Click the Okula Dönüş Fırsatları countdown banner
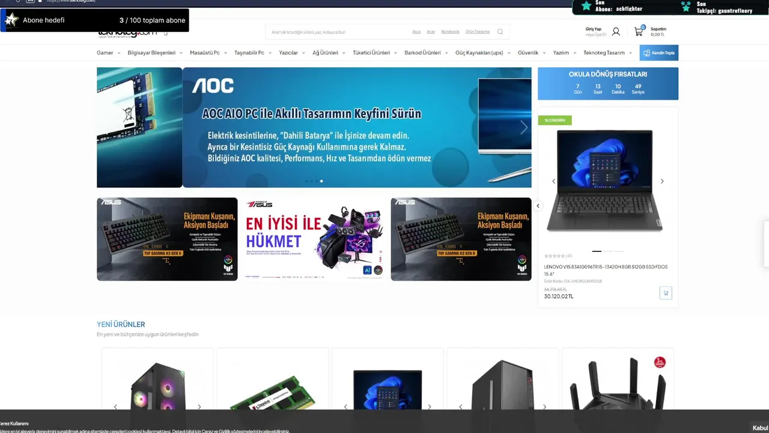Viewport: 769px width, 433px height. (608, 84)
